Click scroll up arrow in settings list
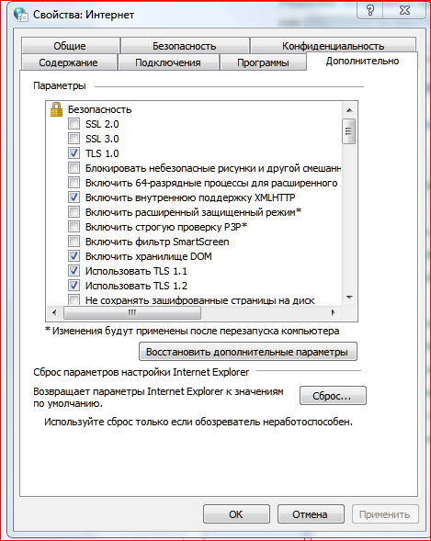 tap(349, 110)
